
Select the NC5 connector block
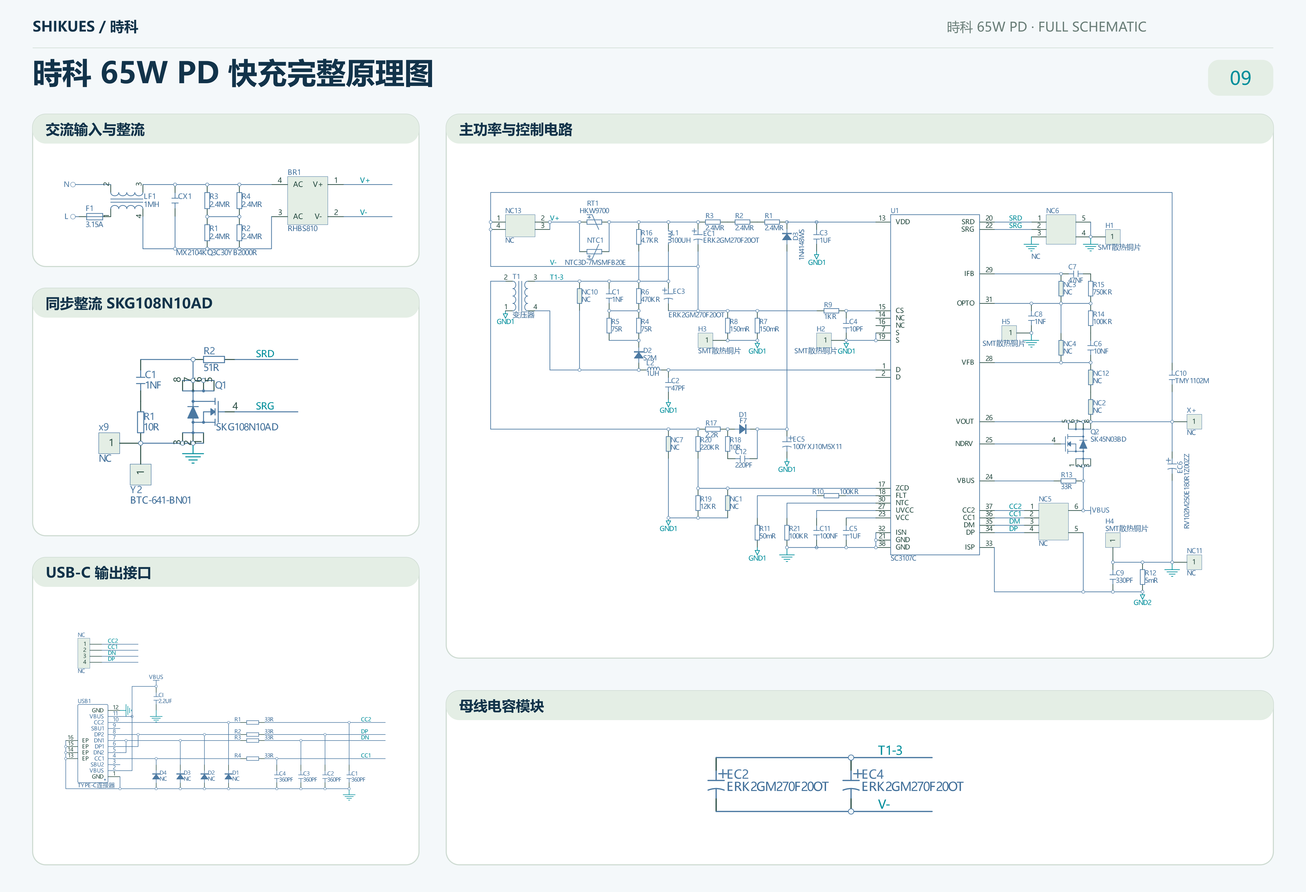click(x=1053, y=521)
